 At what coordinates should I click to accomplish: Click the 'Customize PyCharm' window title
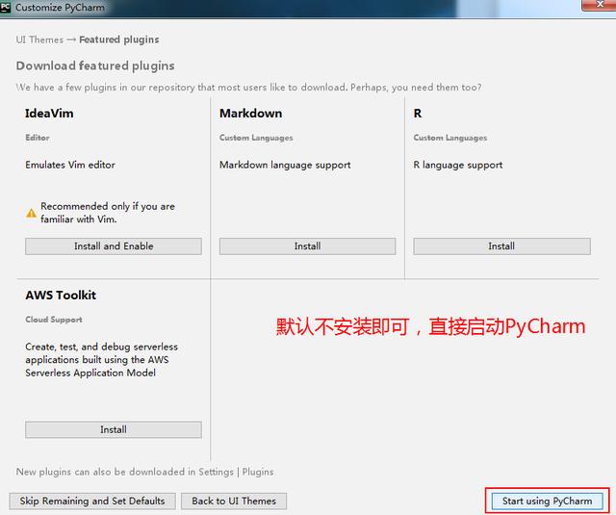click(x=60, y=7)
